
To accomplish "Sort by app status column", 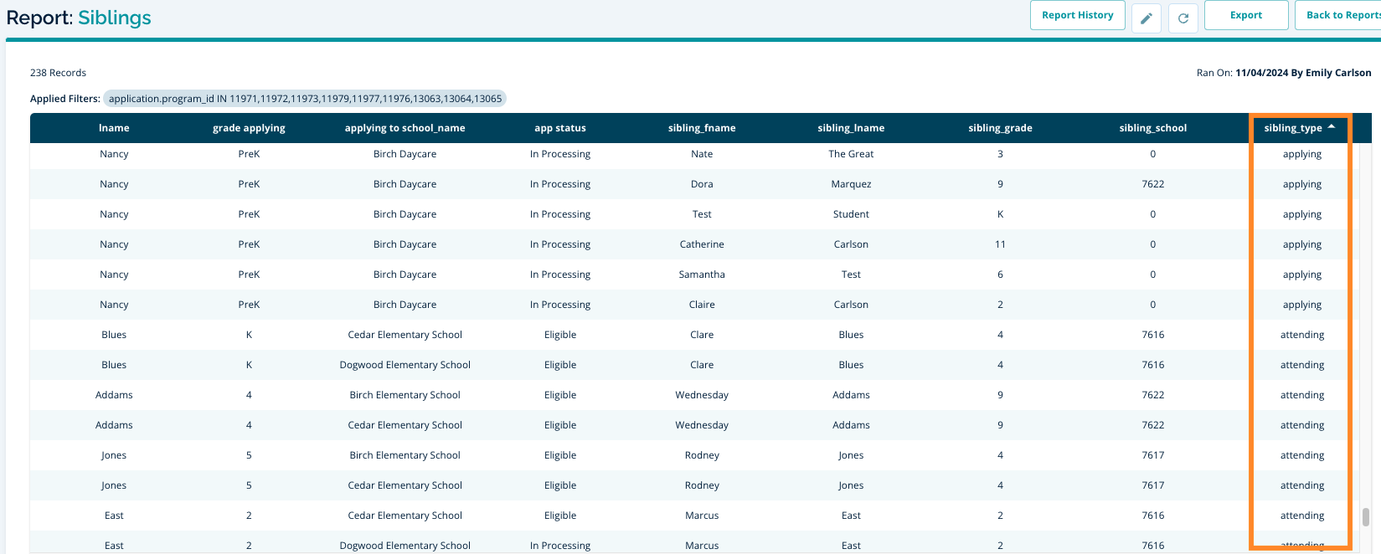I will point(559,128).
